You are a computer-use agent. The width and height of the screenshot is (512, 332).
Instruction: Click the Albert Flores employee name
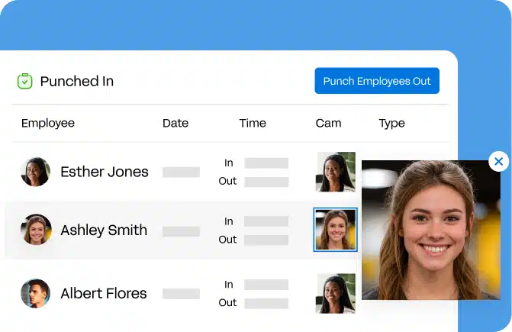pyautogui.click(x=104, y=293)
